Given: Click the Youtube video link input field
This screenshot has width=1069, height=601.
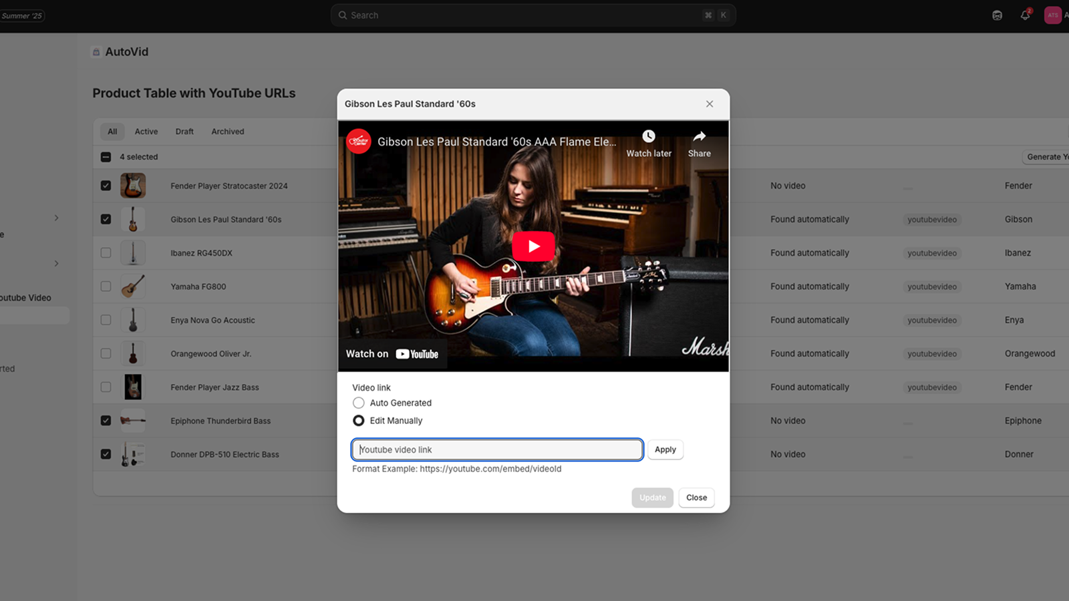Looking at the screenshot, I should click(x=497, y=449).
